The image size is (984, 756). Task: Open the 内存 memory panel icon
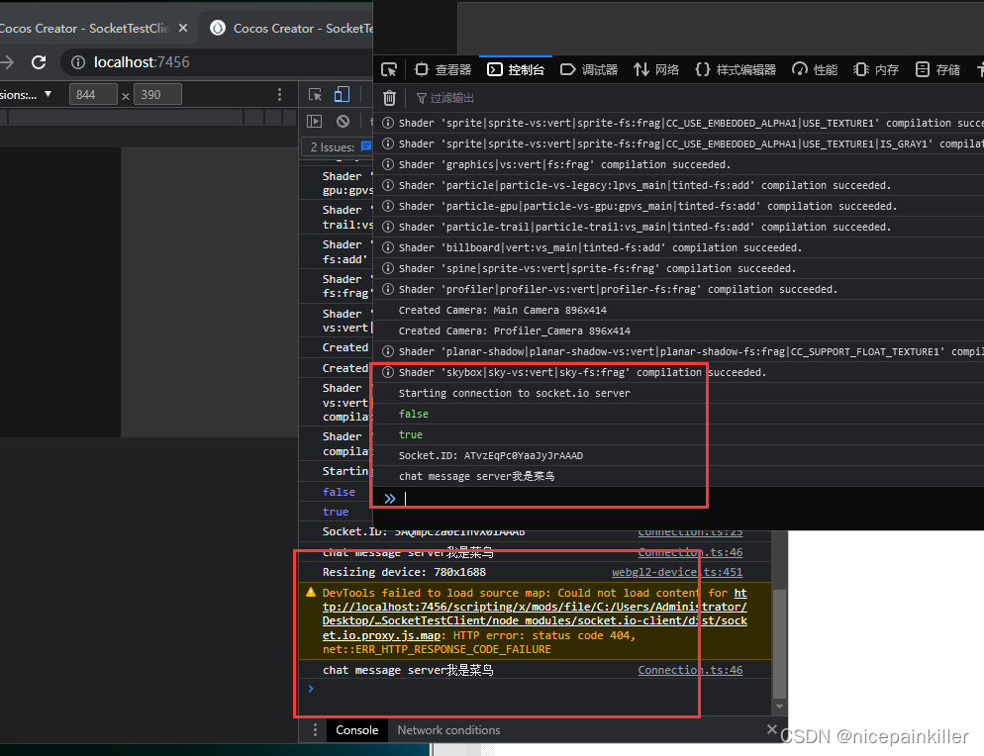(859, 69)
